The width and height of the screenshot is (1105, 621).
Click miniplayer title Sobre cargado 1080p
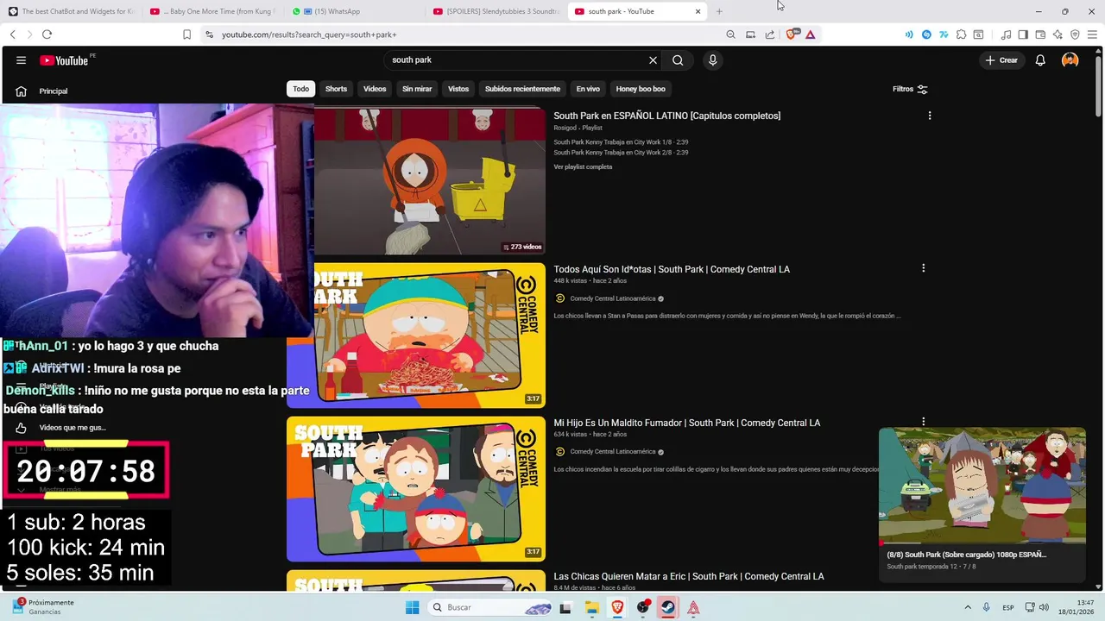[x=967, y=555]
